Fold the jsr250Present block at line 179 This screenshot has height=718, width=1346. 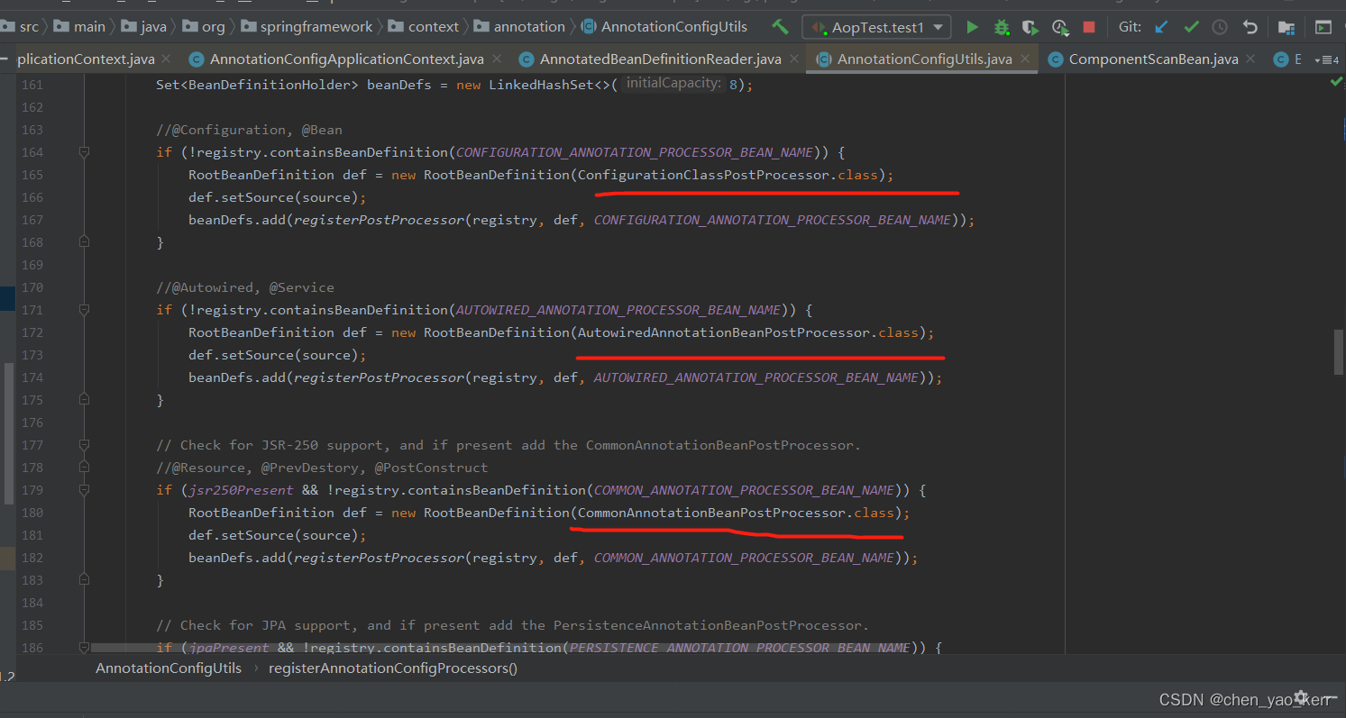click(84, 490)
